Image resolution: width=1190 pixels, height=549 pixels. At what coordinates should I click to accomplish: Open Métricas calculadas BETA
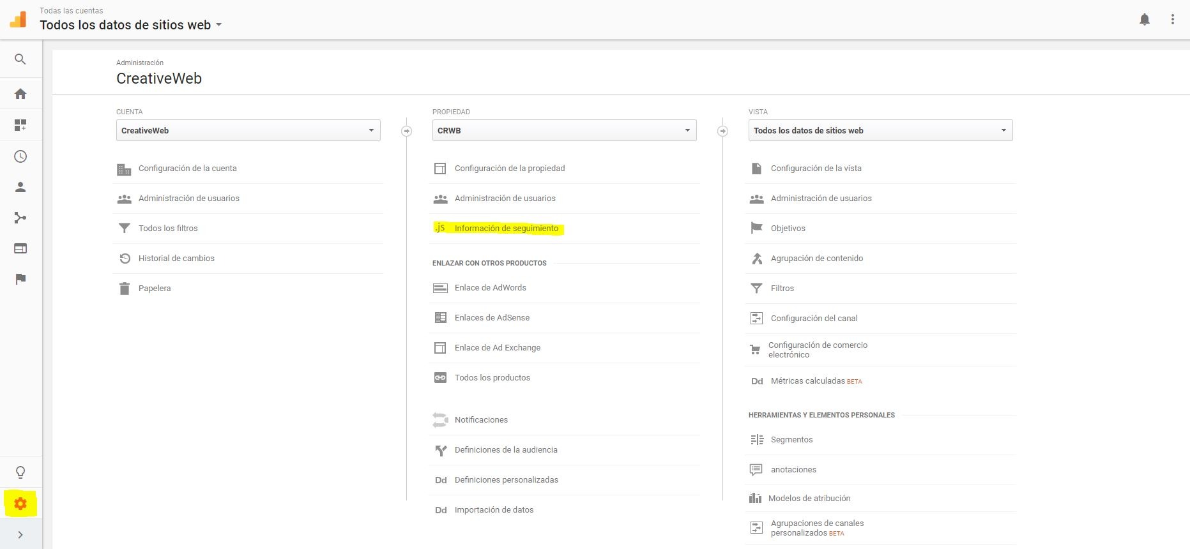coord(816,381)
